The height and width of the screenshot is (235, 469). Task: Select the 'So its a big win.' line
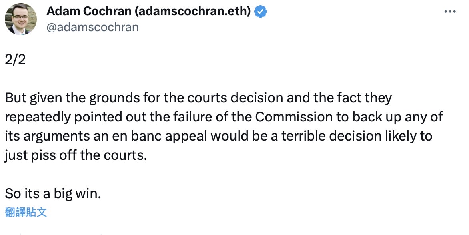(53, 194)
